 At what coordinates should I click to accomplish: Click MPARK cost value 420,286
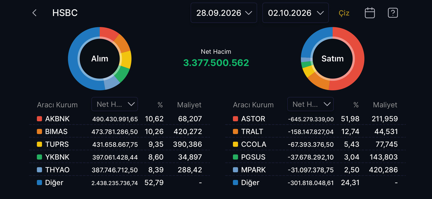384,170
